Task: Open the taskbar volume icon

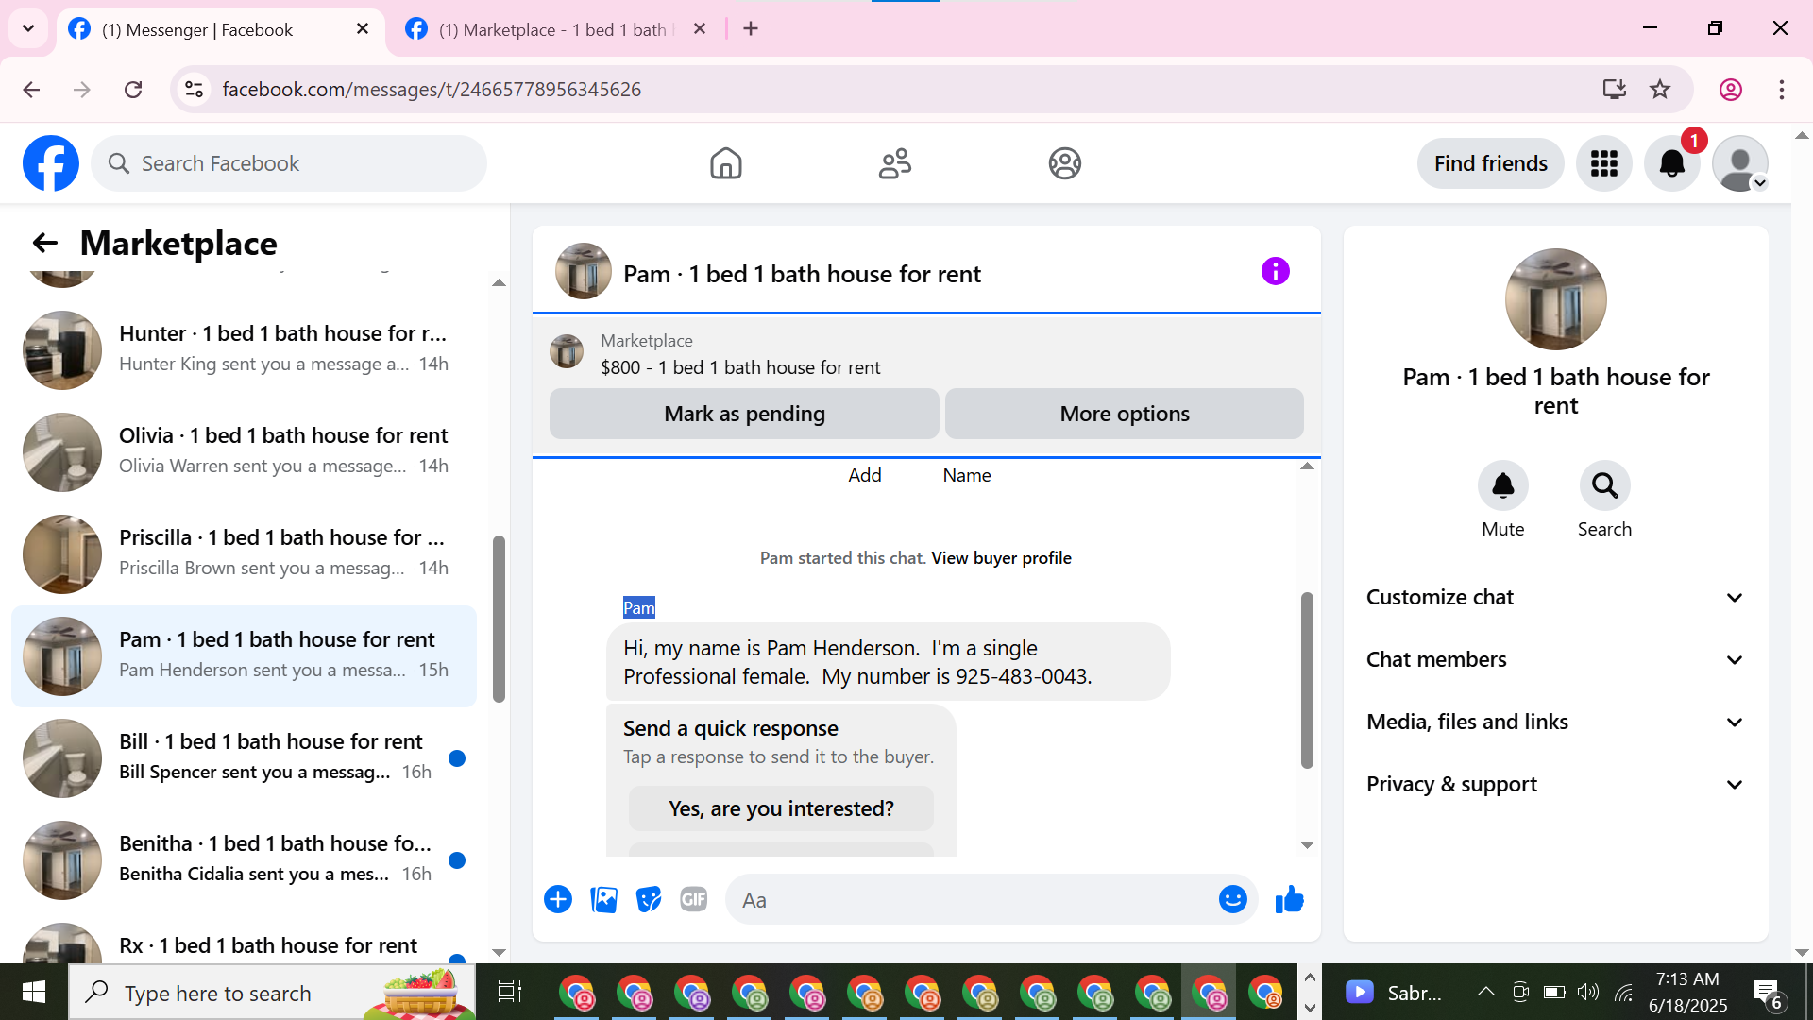Action: click(x=1588, y=992)
